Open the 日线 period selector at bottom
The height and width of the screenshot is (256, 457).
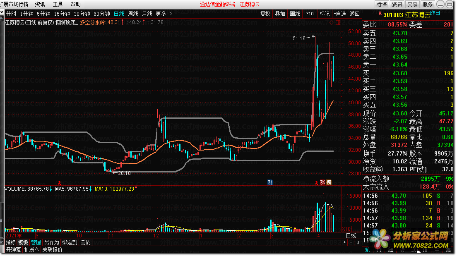click(x=351, y=236)
